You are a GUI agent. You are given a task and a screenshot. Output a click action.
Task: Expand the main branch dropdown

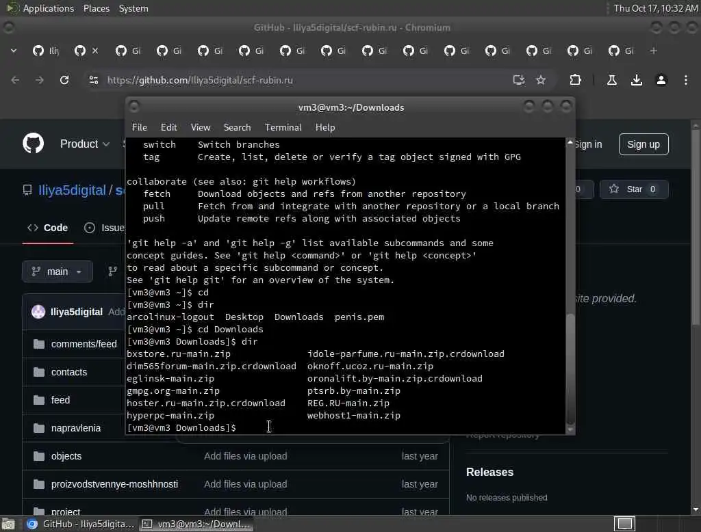pos(58,271)
